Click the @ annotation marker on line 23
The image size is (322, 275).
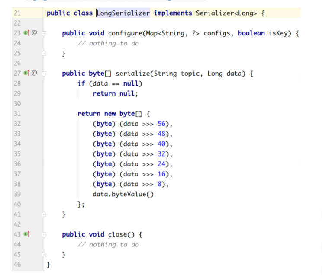34,32
